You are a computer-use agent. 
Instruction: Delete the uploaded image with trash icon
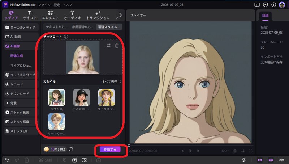117,45
